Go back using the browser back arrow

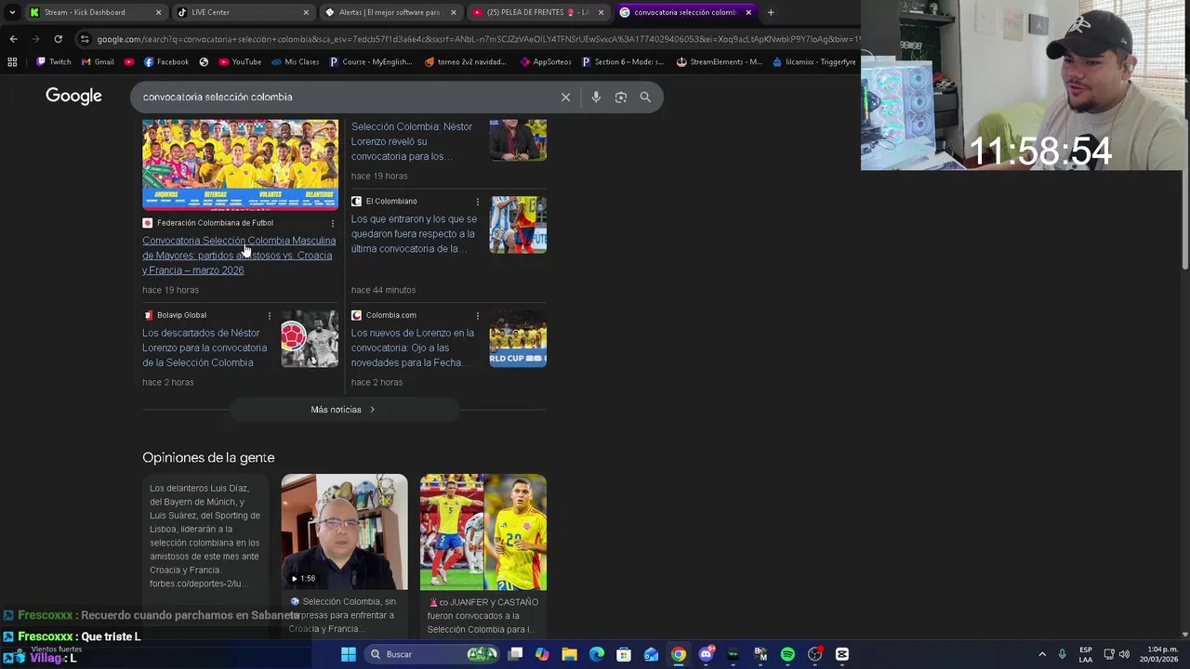13,39
